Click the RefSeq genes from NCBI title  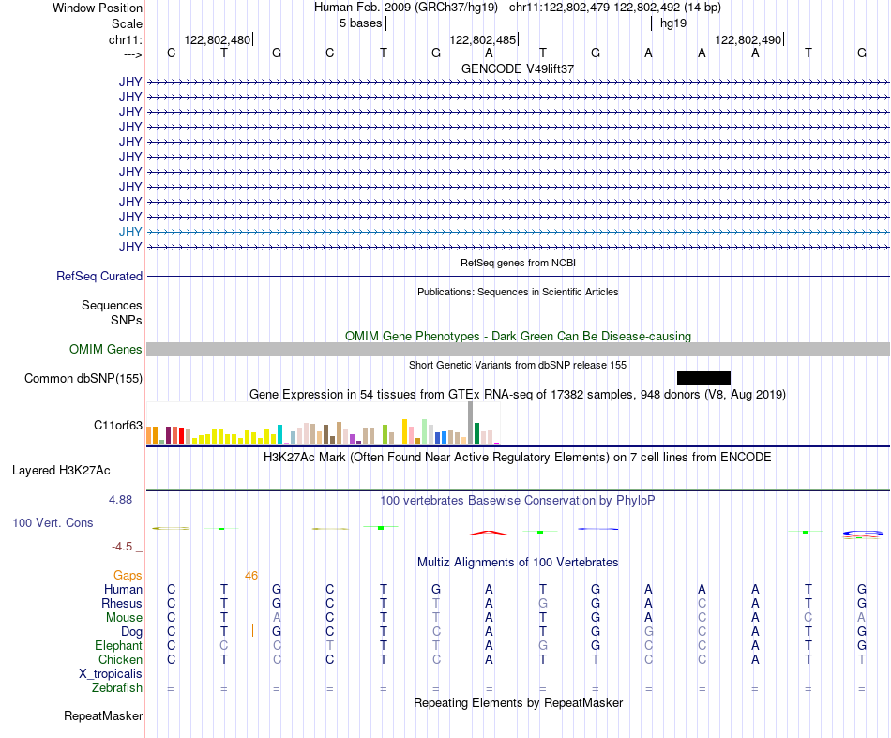tap(518, 264)
